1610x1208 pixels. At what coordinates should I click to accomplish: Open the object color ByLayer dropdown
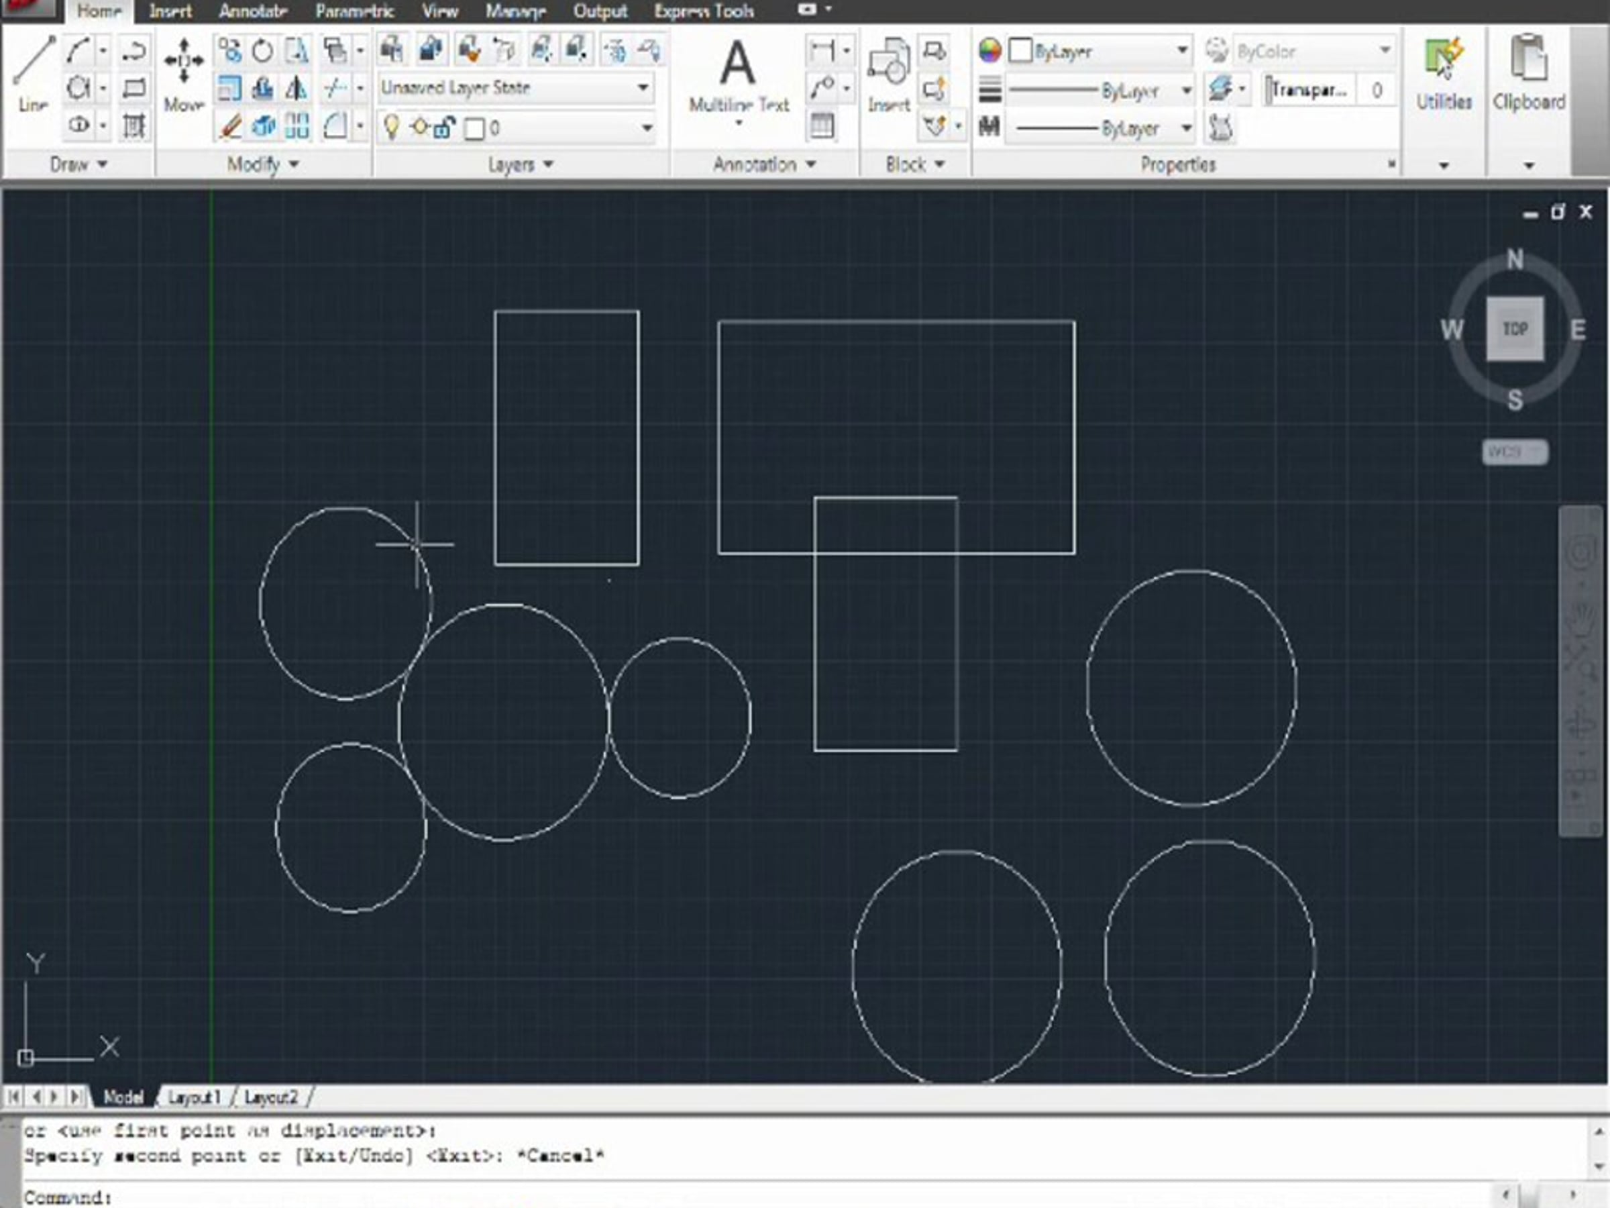[x=1183, y=51]
